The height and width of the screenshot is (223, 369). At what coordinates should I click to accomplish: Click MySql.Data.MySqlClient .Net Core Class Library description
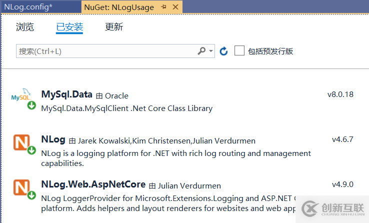(x=127, y=108)
